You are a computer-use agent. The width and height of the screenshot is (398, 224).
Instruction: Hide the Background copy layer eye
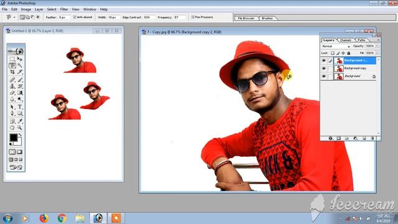click(x=323, y=68)
